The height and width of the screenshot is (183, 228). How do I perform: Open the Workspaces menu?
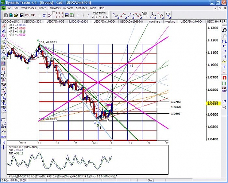28,8
